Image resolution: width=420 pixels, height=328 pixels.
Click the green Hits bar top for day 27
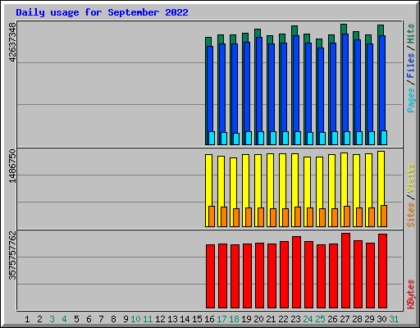point(344,29)
